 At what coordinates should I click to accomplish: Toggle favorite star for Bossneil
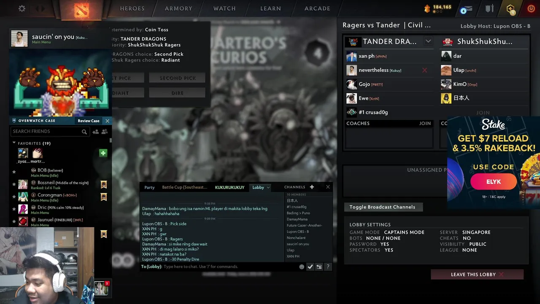[14, 185]
